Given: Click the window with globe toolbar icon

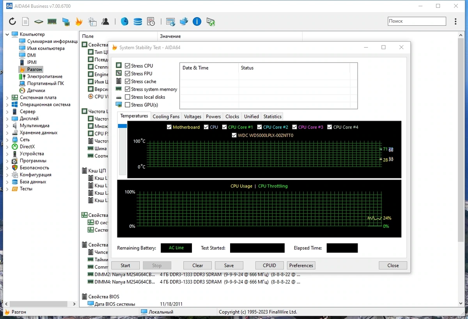Looking at the screenshot, I should pos(170,21).
